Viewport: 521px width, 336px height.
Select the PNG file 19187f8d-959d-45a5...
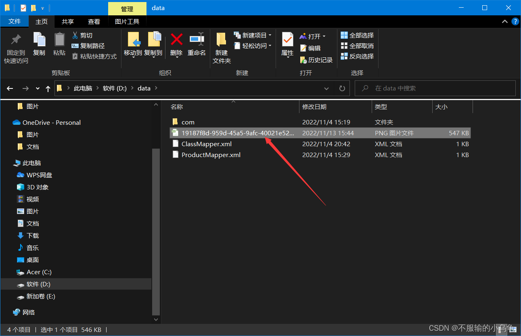tap(320, 133)
